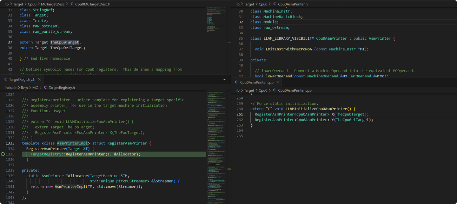Viewport: 457px width, 204px height.
Task: Click C icon before Cpu0MCTargetDesc.h breadcrumb
Action: 72,4
